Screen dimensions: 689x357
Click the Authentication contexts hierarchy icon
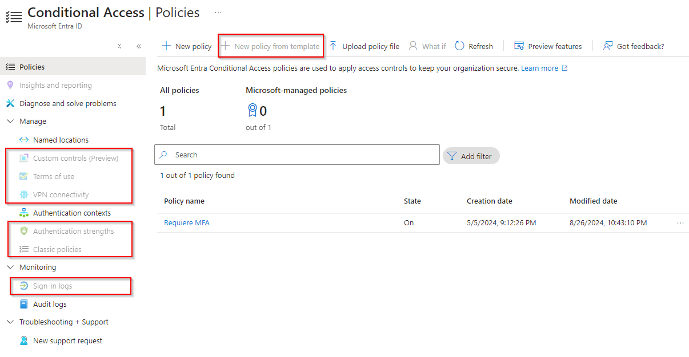[x=24, y=213]
